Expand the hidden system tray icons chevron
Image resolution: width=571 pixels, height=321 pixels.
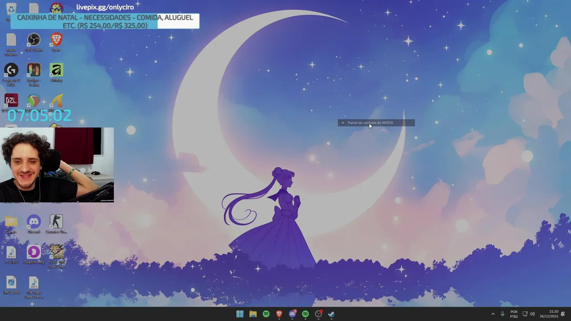click(x=493, y=314)
